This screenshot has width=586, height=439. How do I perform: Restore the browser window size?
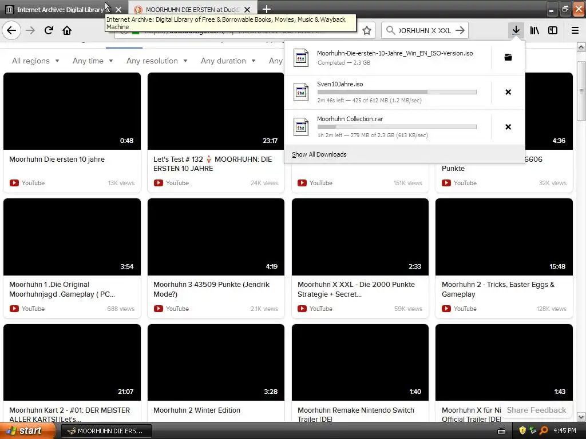tap(565, 9)
